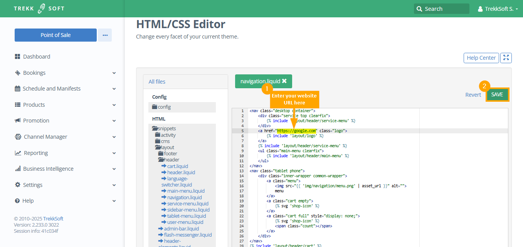The height and width of the screenshot is (247, 523).
Task: Click the Revert link
Action: coord(473,95)
